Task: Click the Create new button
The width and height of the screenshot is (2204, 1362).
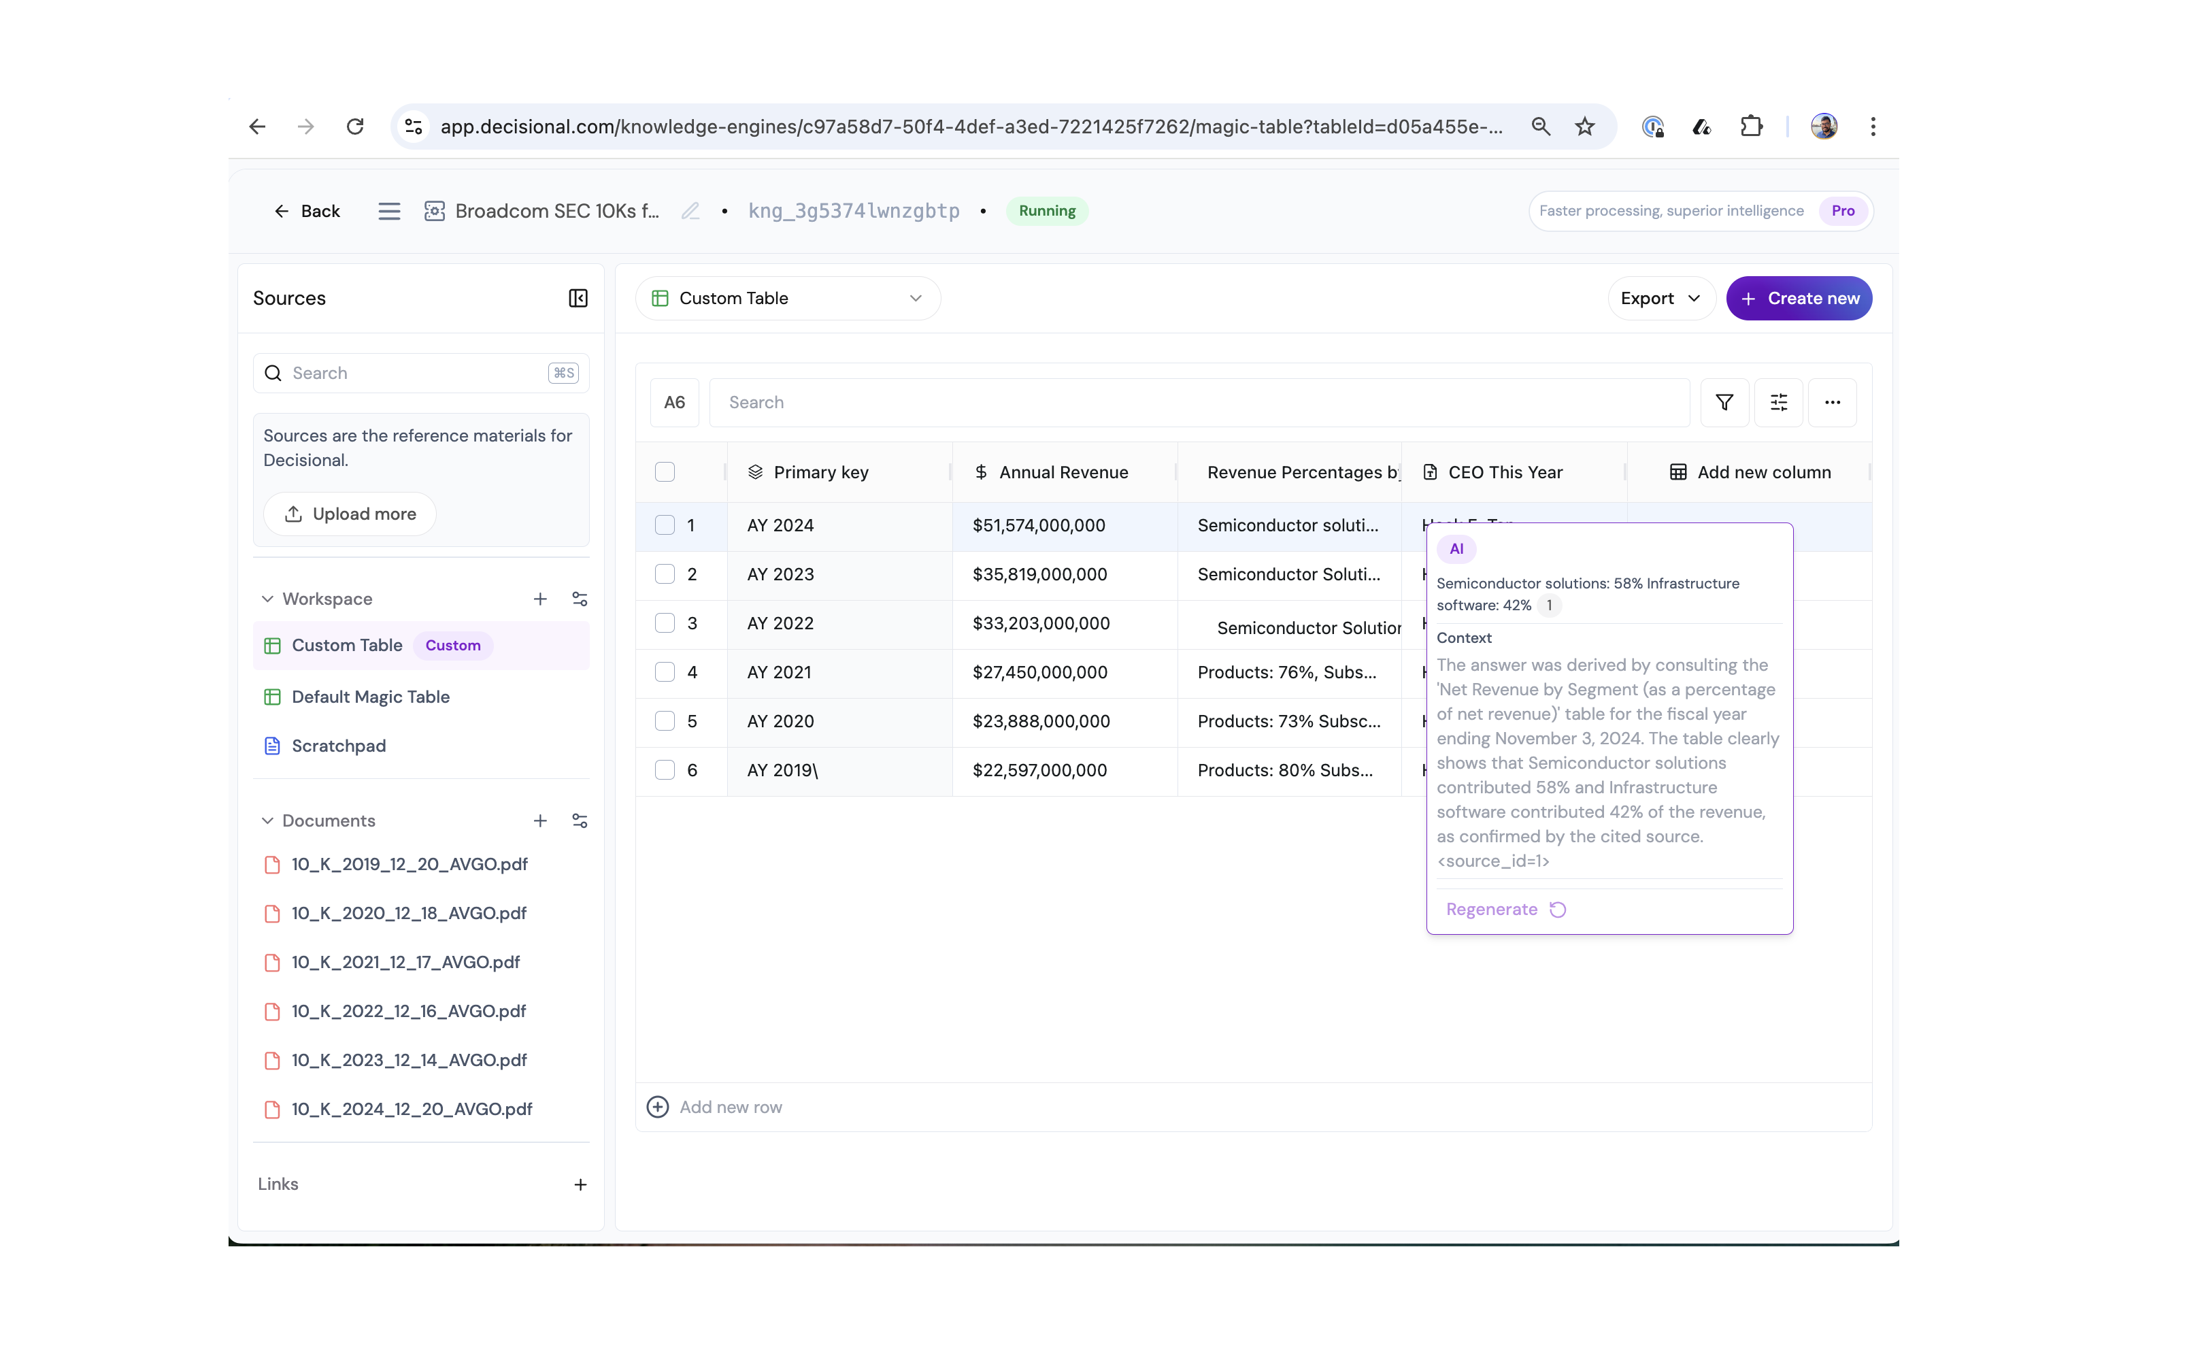Action: 1799,298
